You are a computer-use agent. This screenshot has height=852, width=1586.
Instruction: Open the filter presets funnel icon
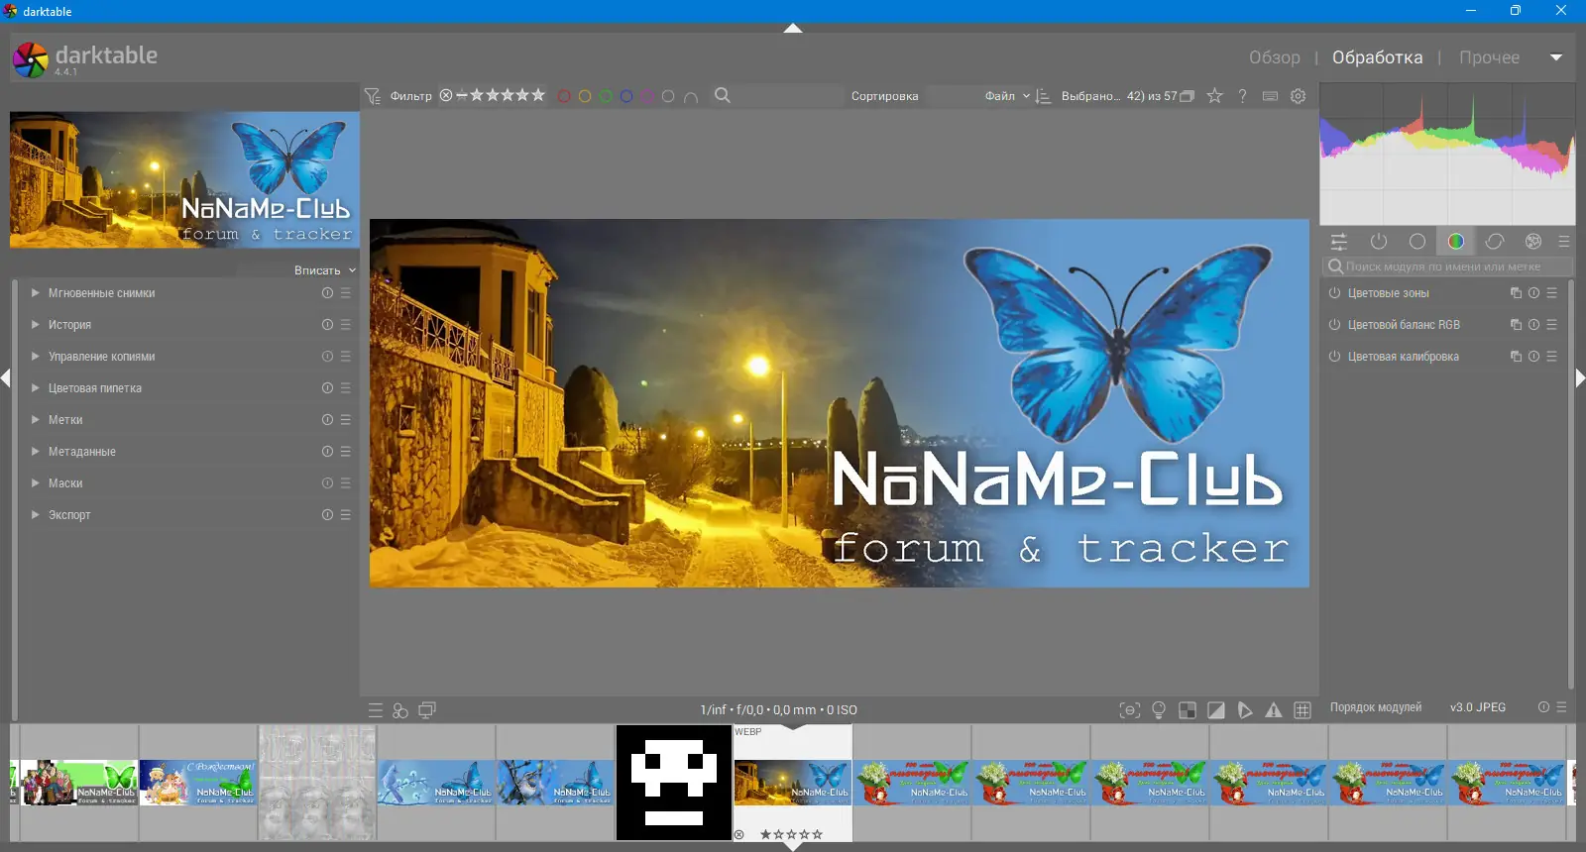pyautogui.click(x=373, y=96)
